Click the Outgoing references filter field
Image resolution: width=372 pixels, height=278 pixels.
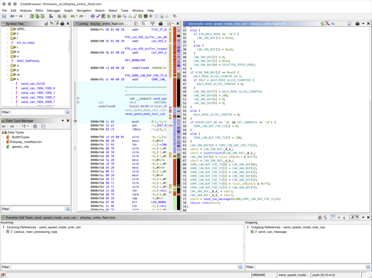tap(310, 267)
